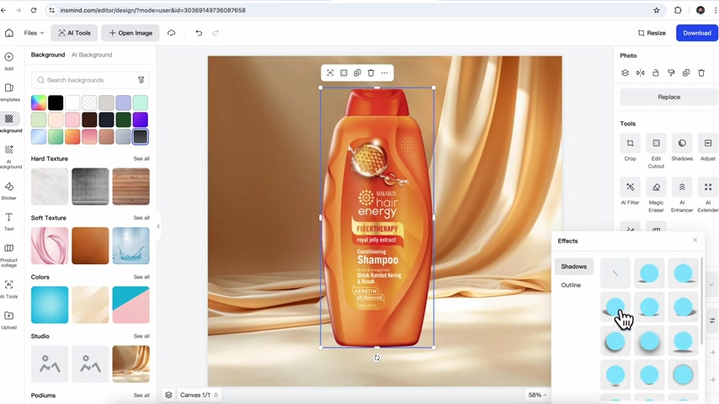The width and height of the screenshot is (719, 404).
Task: Pick the black background swatch
Action: click(x=56, y=103)
